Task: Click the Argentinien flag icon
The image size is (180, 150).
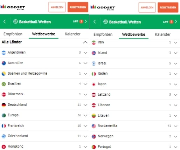Action: (x=4, y=53)
